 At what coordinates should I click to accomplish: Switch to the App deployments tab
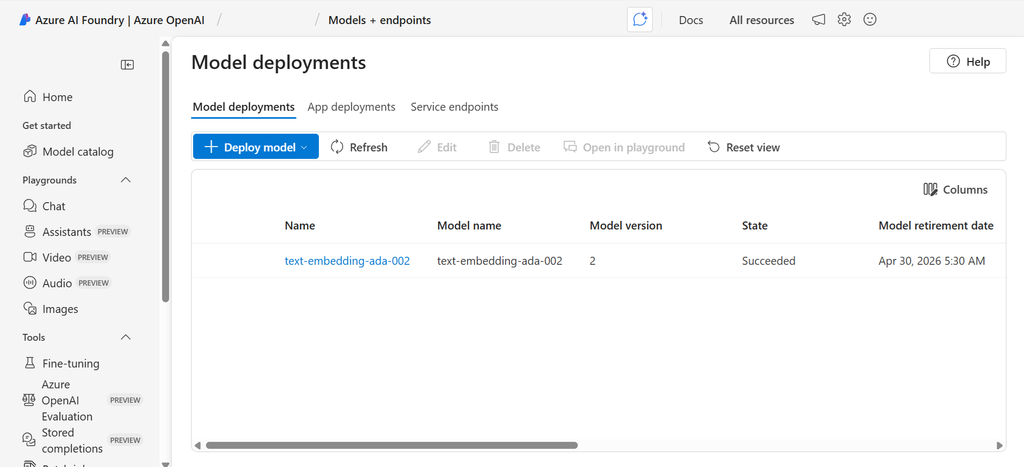click(x=351, y=107)
